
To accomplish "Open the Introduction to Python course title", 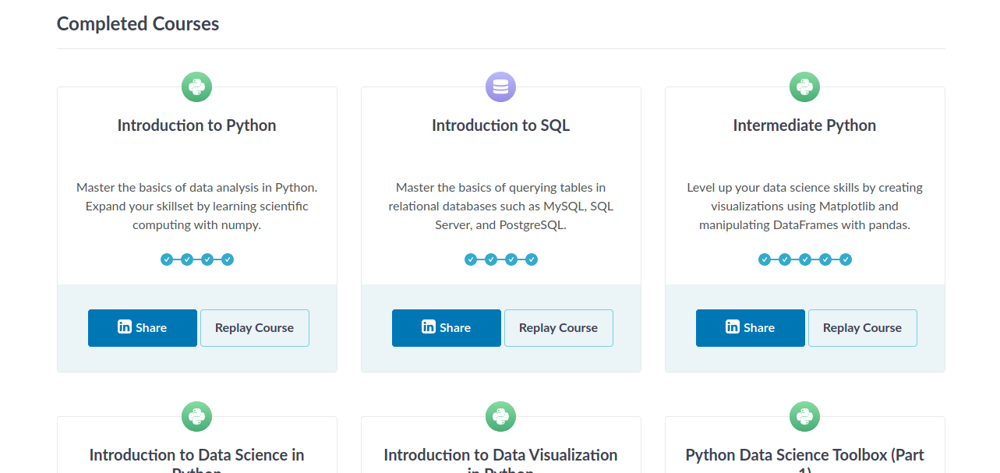I will (x=197, y=125).
